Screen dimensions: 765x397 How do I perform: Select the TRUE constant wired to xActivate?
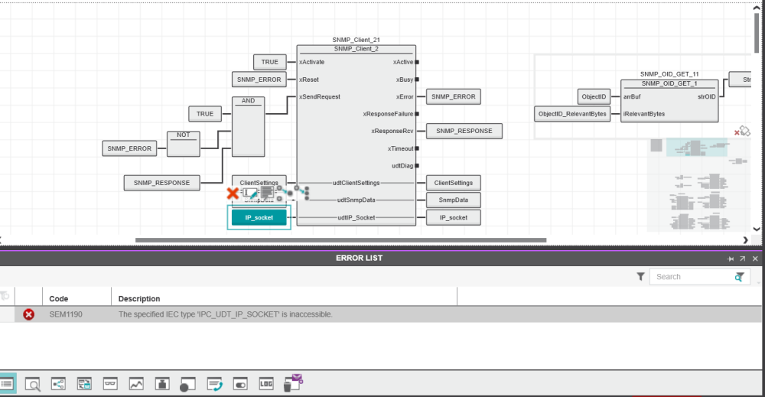tap(270, 62)
